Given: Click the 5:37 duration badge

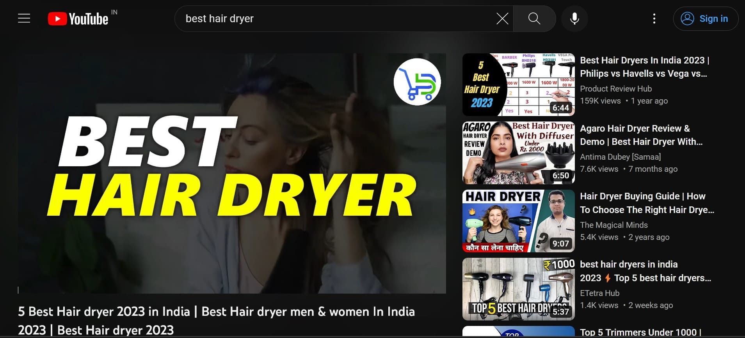Looking at the screenshot, I should (x=561, y=312).
